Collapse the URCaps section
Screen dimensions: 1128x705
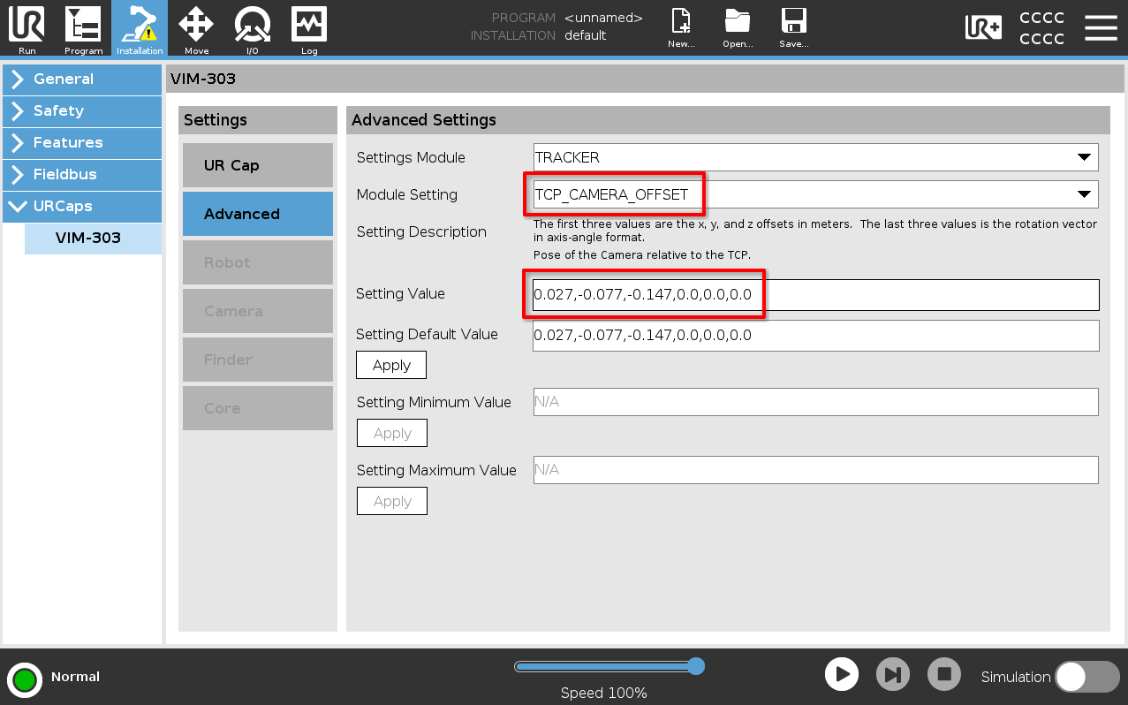click(x=82, y=207)
